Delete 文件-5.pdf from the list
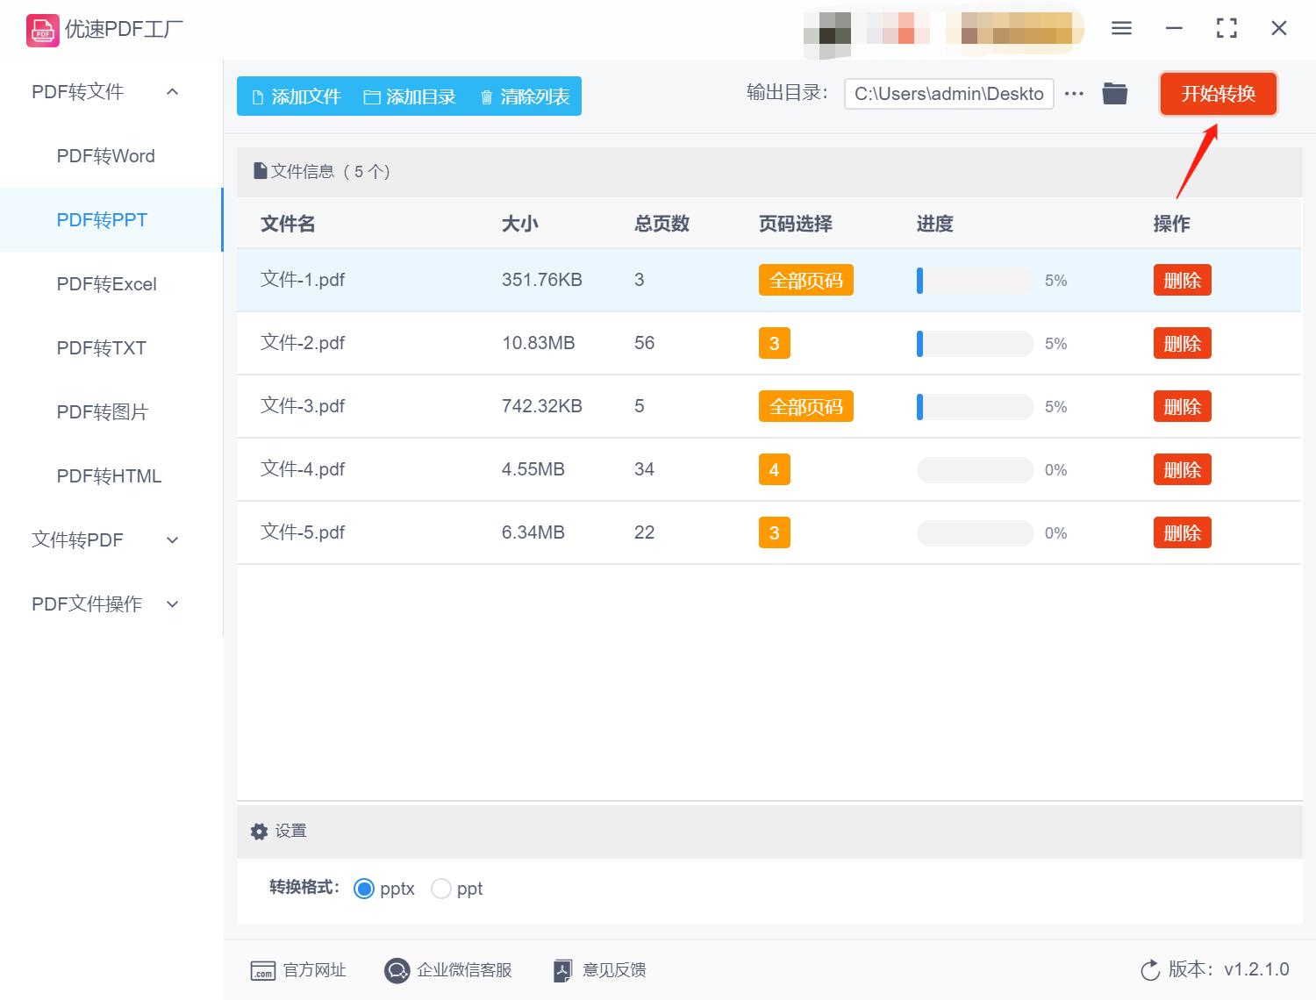 coord(1182,532)
